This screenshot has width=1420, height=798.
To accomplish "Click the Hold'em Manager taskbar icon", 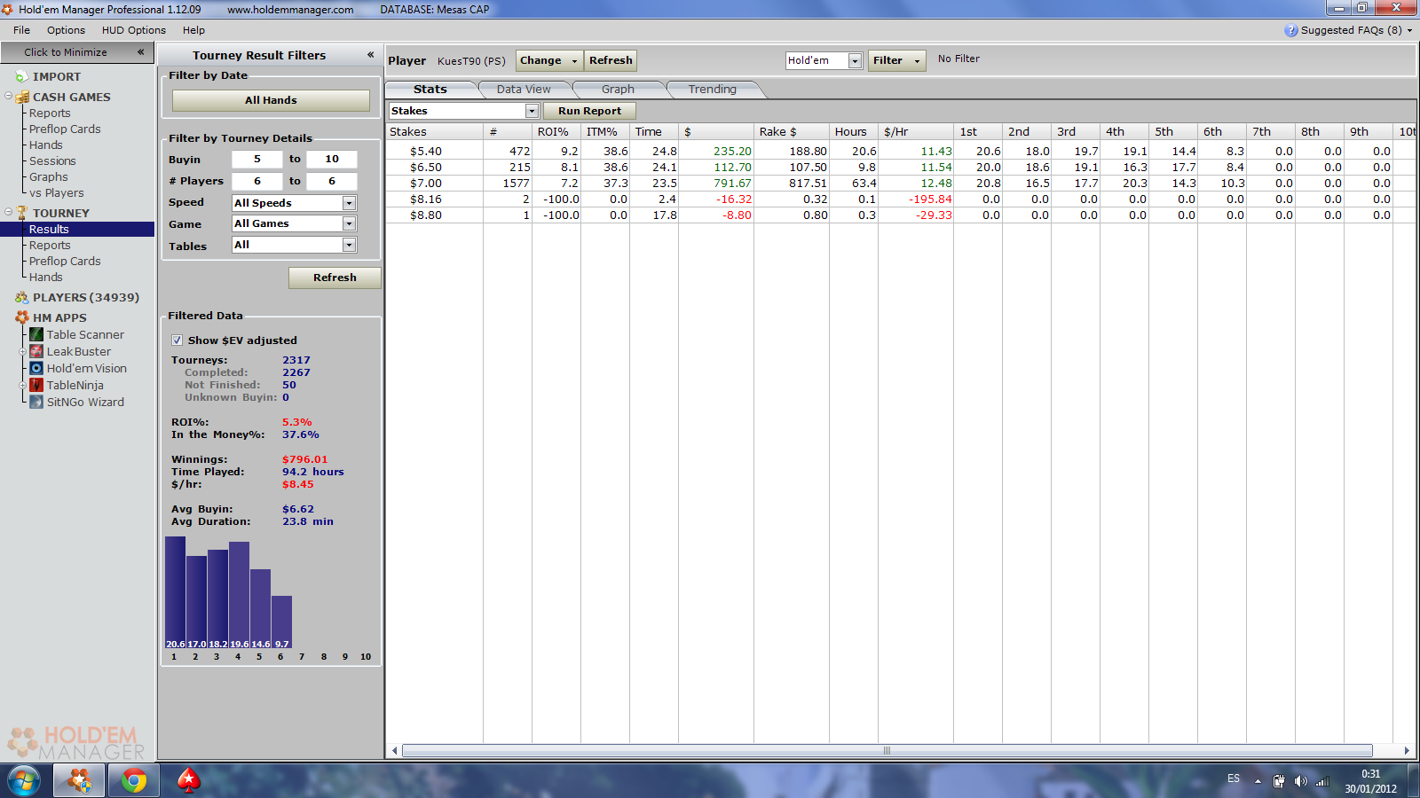I will click(79, 781).
